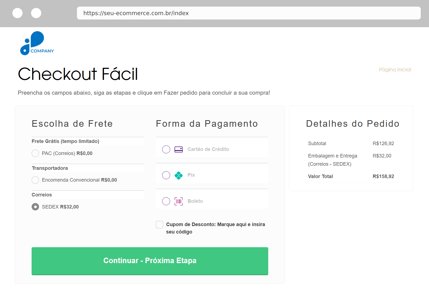Screen dimensions: 429x304
Task: Select Encomenda Convencional shipping option
Action: tap(35, 180)
